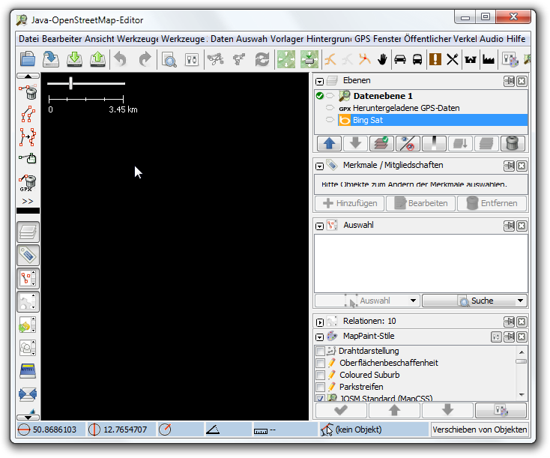Enable the Drahtdarstellung style checkbox

click(321, 351)
